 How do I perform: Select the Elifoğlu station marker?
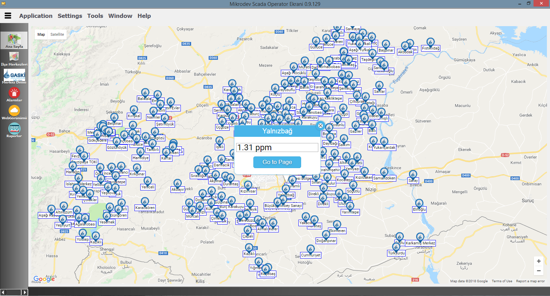419,204
